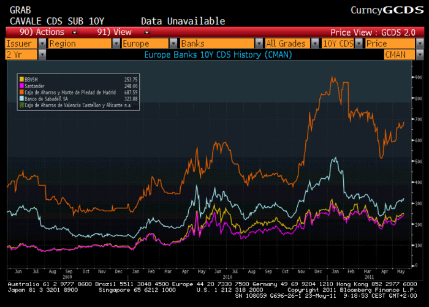This screenshot has height=307, width=429.
Task: Click the CMAN pricing source field
Action: [400, 55]
